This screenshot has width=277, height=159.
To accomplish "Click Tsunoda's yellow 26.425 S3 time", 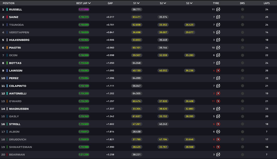I will tap(190, 25).
